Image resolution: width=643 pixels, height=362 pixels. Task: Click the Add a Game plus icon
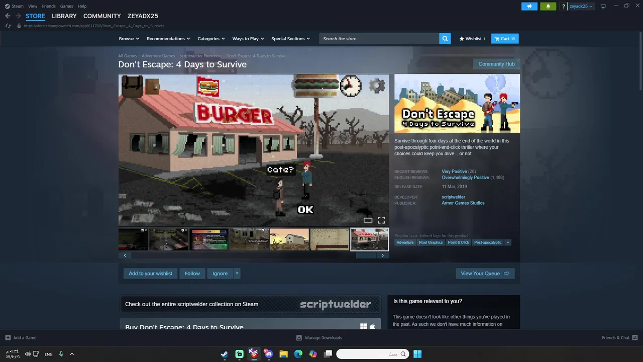click(8, 337)
